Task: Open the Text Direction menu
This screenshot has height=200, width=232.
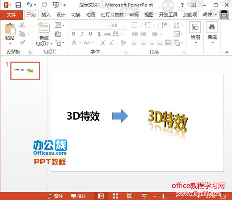Action: click(x=178, y=25)
